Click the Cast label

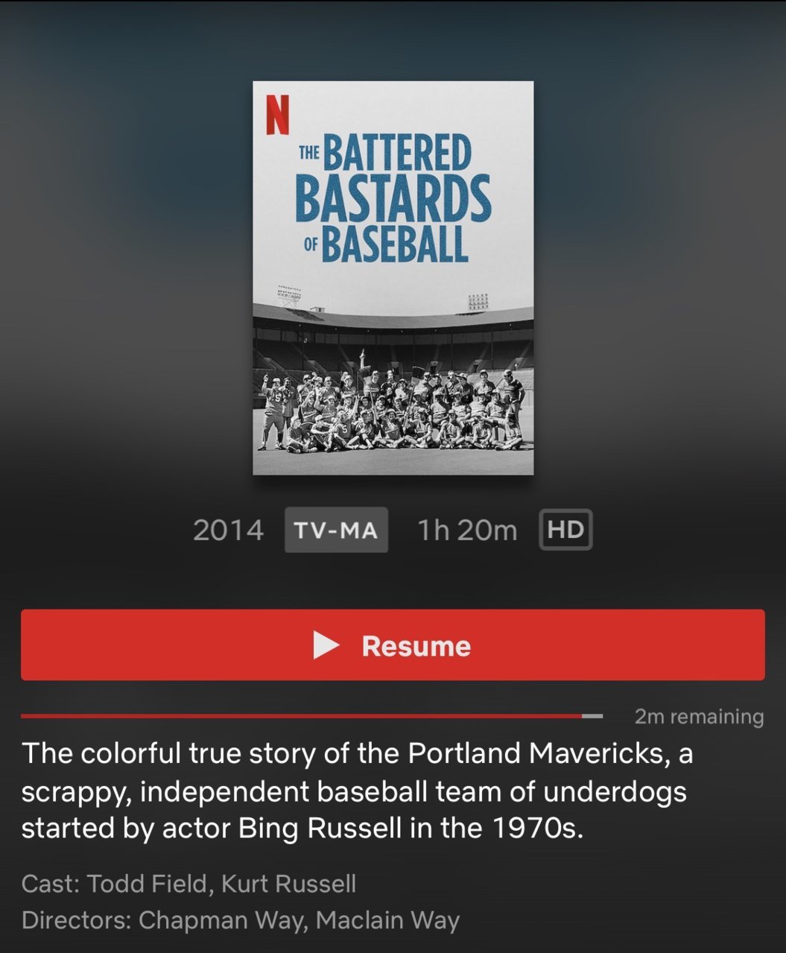coord(51,884)
